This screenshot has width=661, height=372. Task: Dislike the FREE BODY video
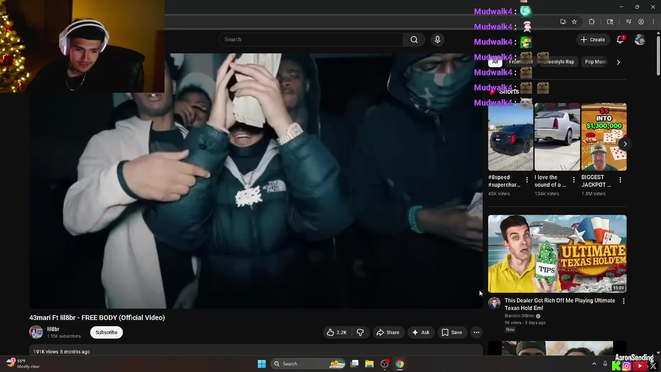(x=360, y=332)
